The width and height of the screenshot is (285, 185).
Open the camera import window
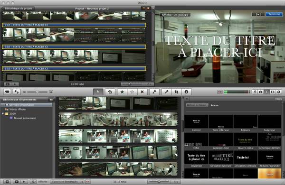coord(7,92)
